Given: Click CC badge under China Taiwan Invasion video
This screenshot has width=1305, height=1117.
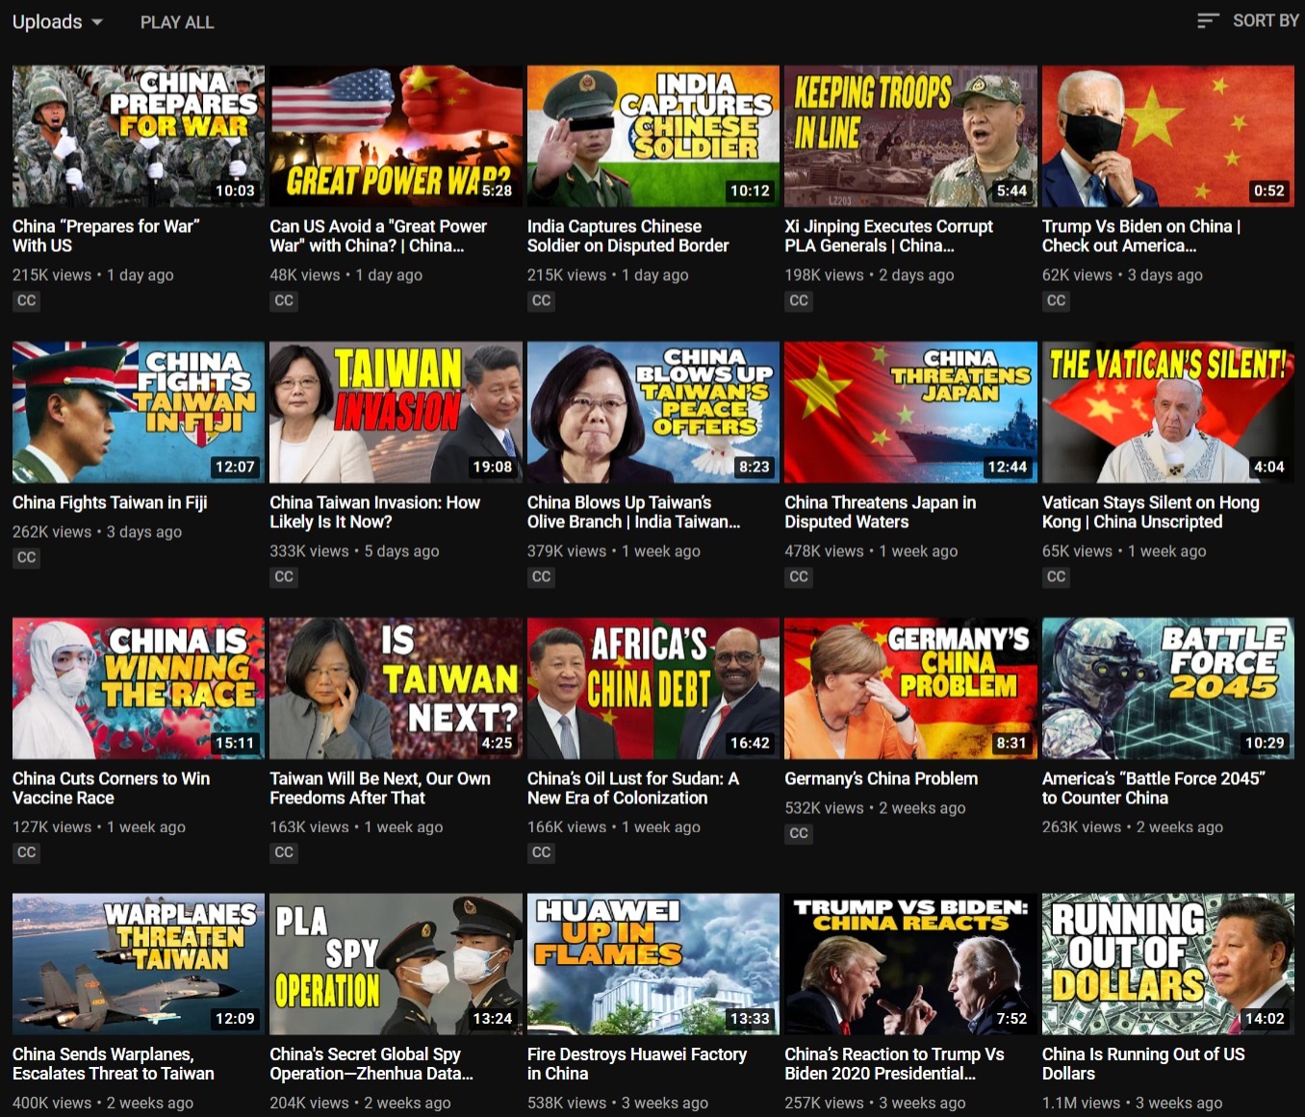Looking at the screenshot, I should (284, 576).
